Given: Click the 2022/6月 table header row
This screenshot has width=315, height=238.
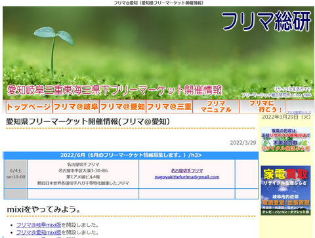Looking at the screenshot, I should tap(131, 155).
